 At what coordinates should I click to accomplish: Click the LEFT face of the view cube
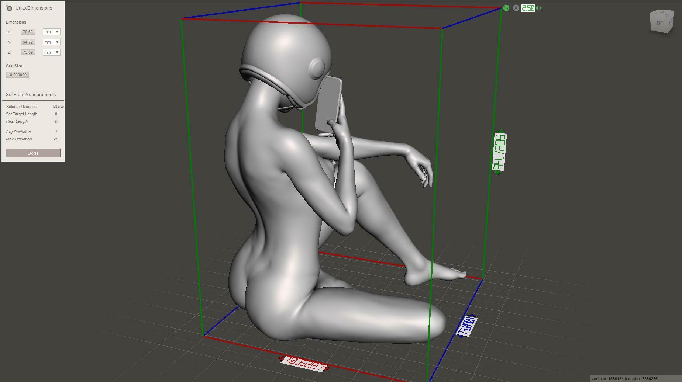point(659,23)
